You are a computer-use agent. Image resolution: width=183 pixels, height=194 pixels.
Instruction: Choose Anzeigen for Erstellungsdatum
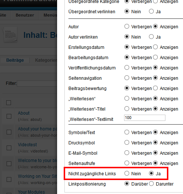(155, 47)
